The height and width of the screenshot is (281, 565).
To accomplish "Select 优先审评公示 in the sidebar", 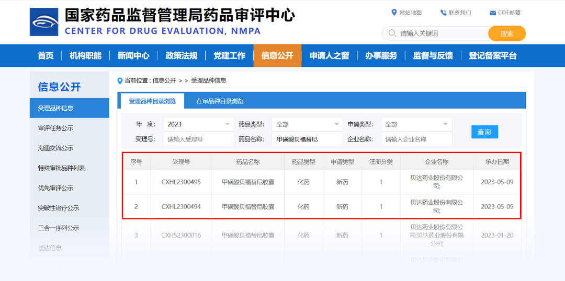I will pos(55,188).
